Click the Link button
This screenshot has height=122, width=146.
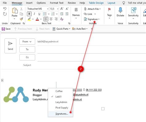click(90, 14)
